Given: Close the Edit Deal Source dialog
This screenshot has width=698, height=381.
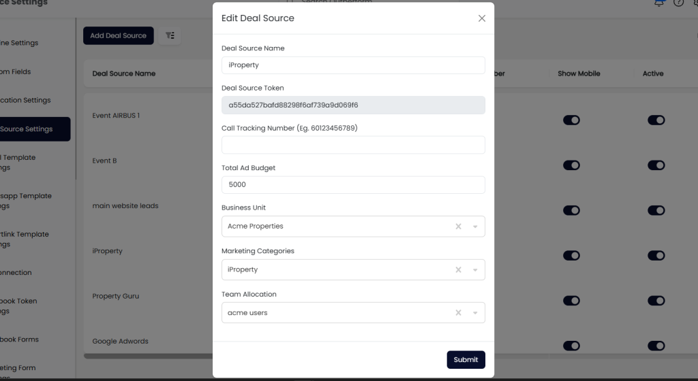Looking at the screenshot, I should pos(482,18).
